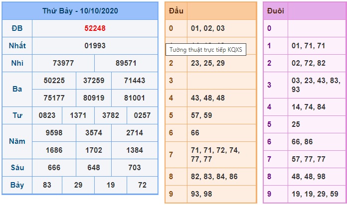Select Đuôi values 66, 86
This screenshot has height=205, width=347.
[302, 142]
